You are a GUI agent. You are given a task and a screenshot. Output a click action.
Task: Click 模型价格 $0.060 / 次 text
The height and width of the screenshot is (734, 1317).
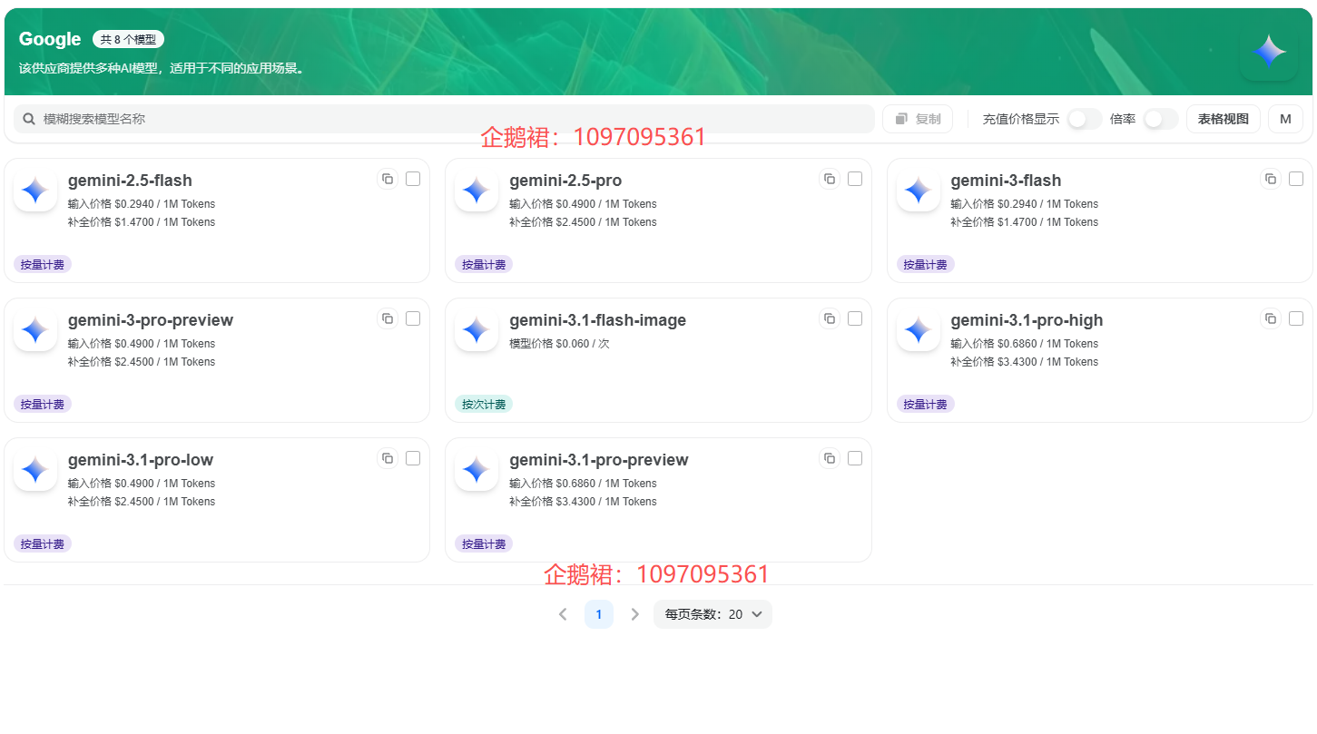[559, 344]
